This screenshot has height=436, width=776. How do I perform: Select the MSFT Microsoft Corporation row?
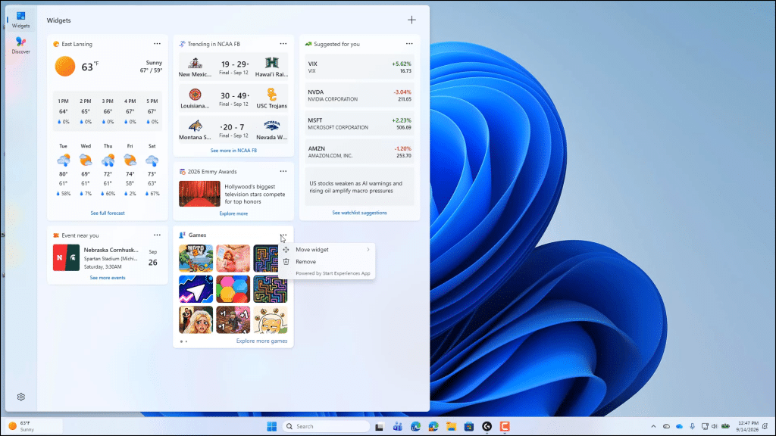[359, 123]
